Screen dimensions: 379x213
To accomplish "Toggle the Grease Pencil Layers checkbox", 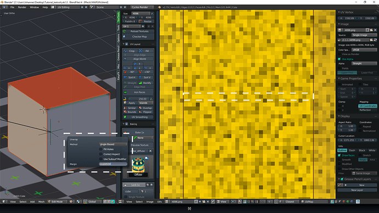I will [342, 179].
